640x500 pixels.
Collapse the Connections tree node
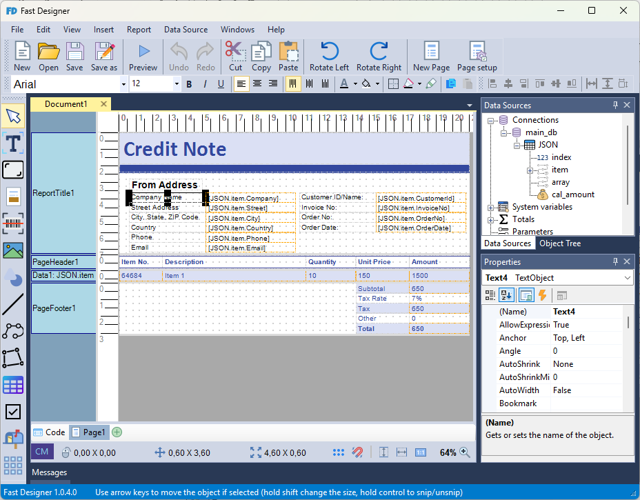coord(491,121)
